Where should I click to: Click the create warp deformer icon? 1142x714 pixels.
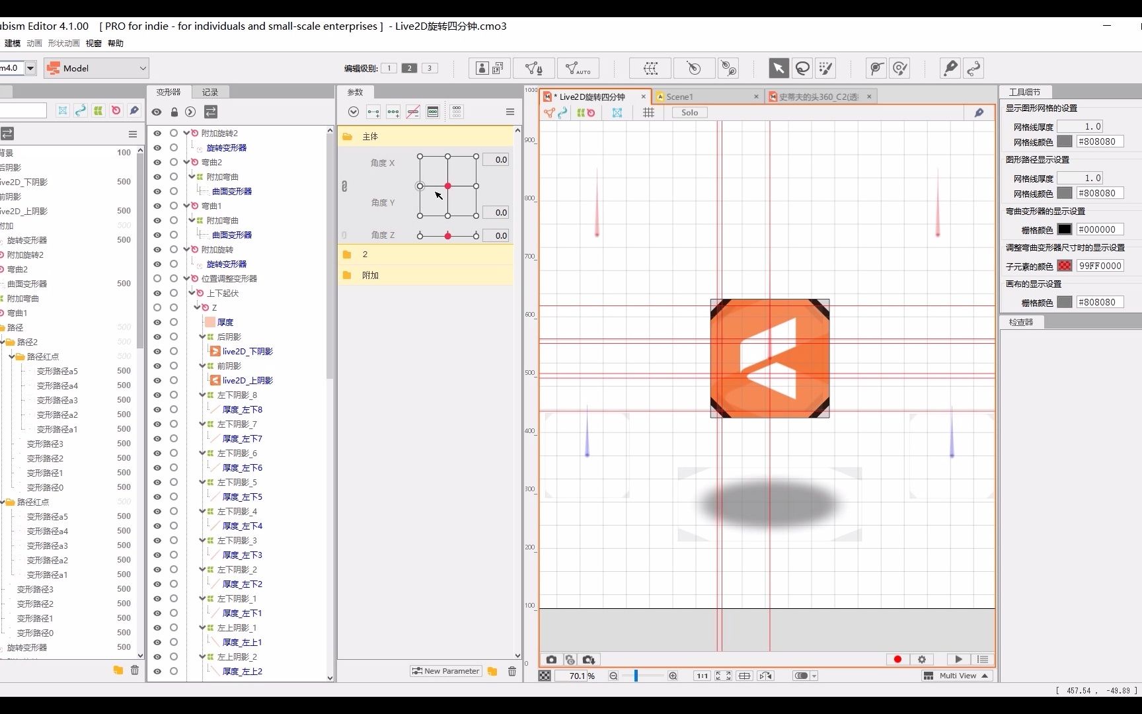click(650, 68)
